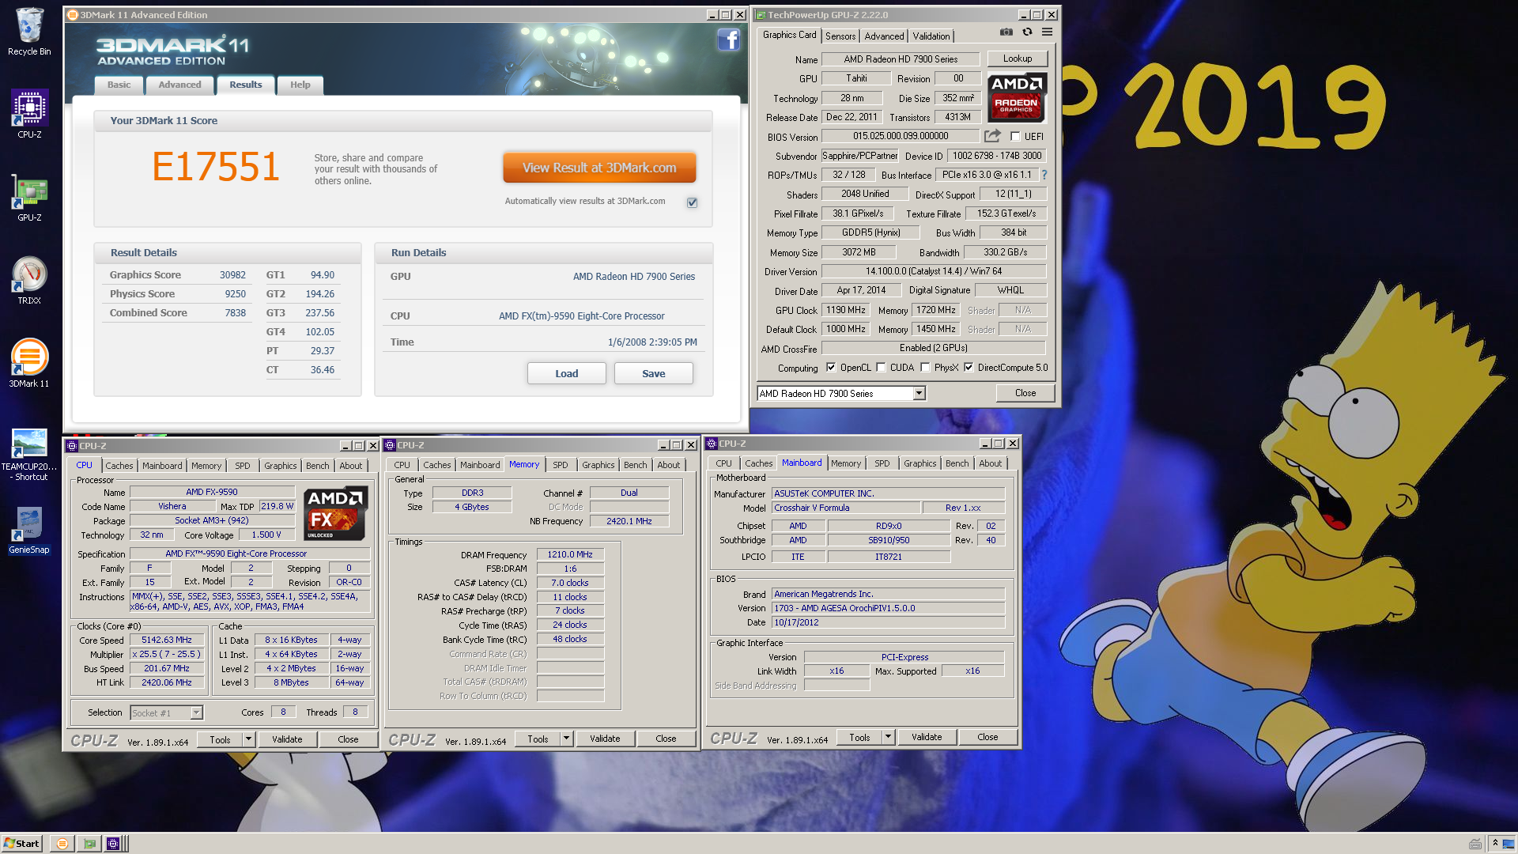Viewport: 1518px width, 854px height.
Task: Click the Load button in Run Details
Action: [567, 373]
